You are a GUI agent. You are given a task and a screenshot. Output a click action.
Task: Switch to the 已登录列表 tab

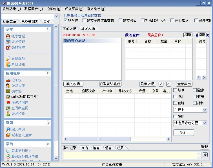pyautogui.click(x=30, y=22)
